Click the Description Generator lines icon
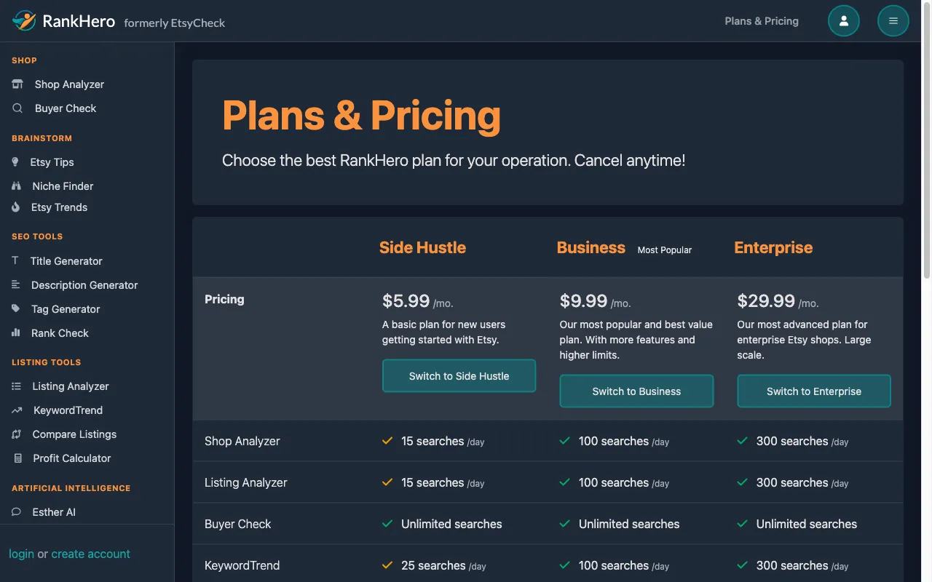The height and width of the screenshot is (582, 932). [x=16, y=285]
